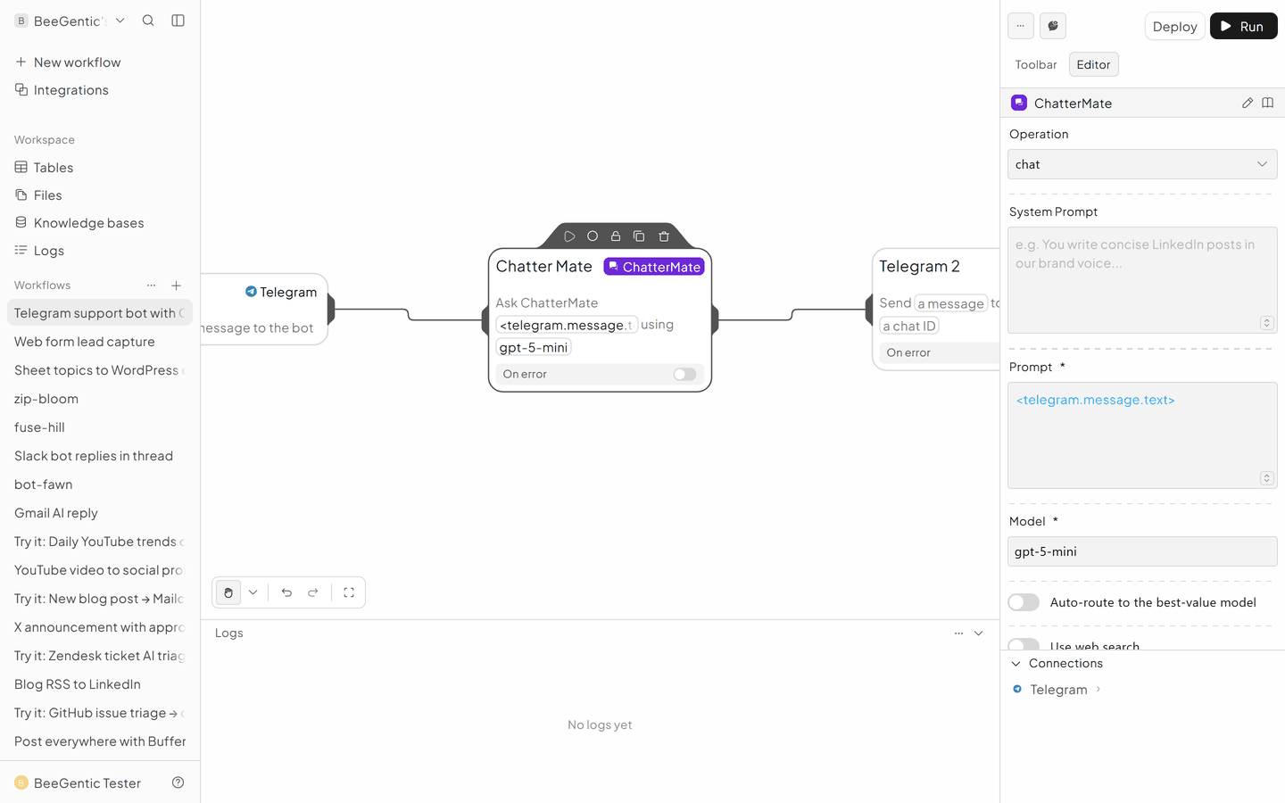Select the Telegram 2 node title
1285x803 pixels.
click(x=919, y=267)
